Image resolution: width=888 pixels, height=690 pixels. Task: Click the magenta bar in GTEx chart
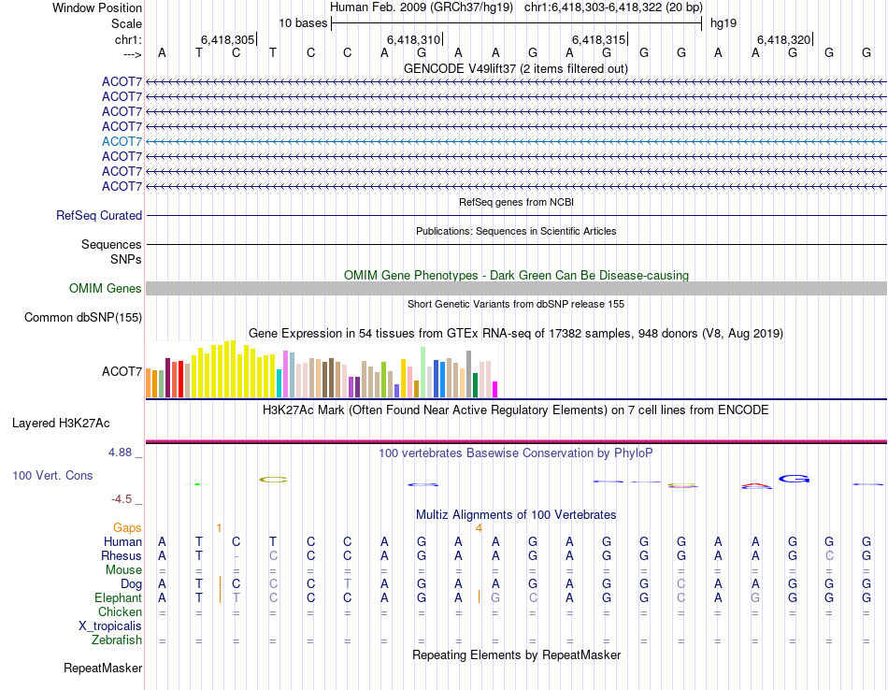[495, 389]
